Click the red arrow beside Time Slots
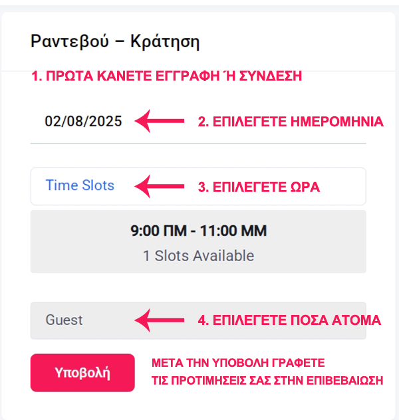 click(160, 187)
